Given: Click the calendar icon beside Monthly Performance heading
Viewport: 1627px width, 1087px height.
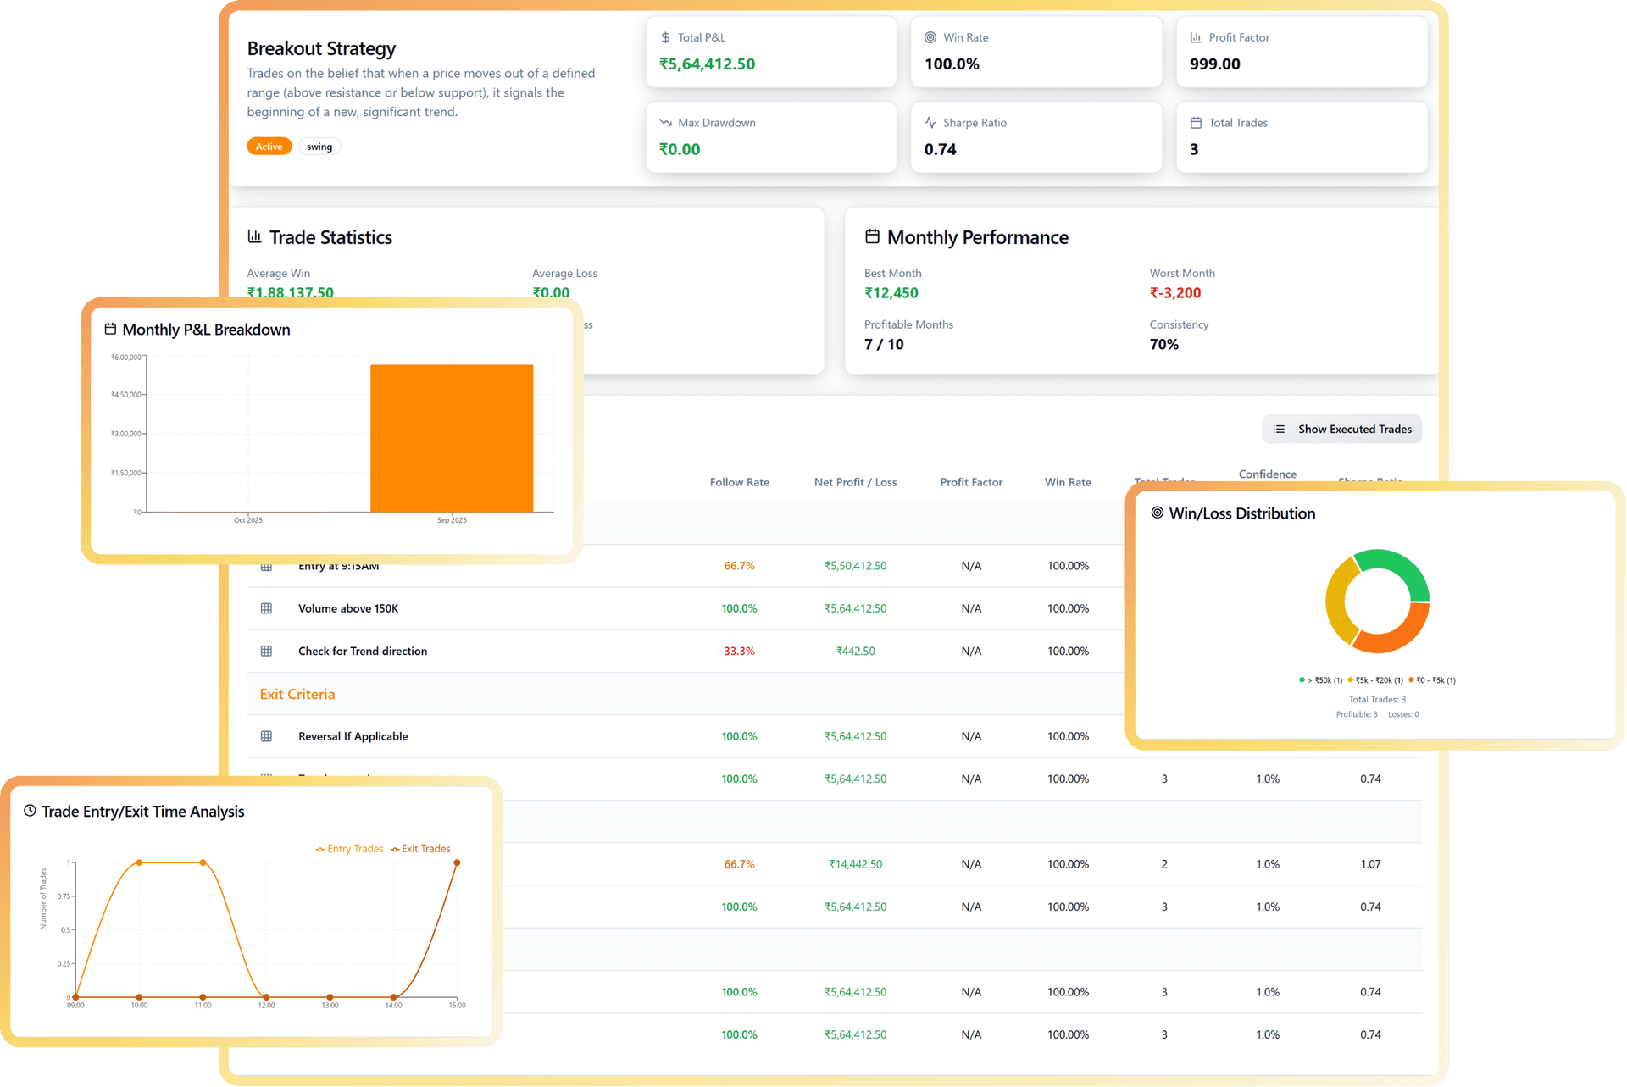Looking at the screenshot, I should (872, 236).
